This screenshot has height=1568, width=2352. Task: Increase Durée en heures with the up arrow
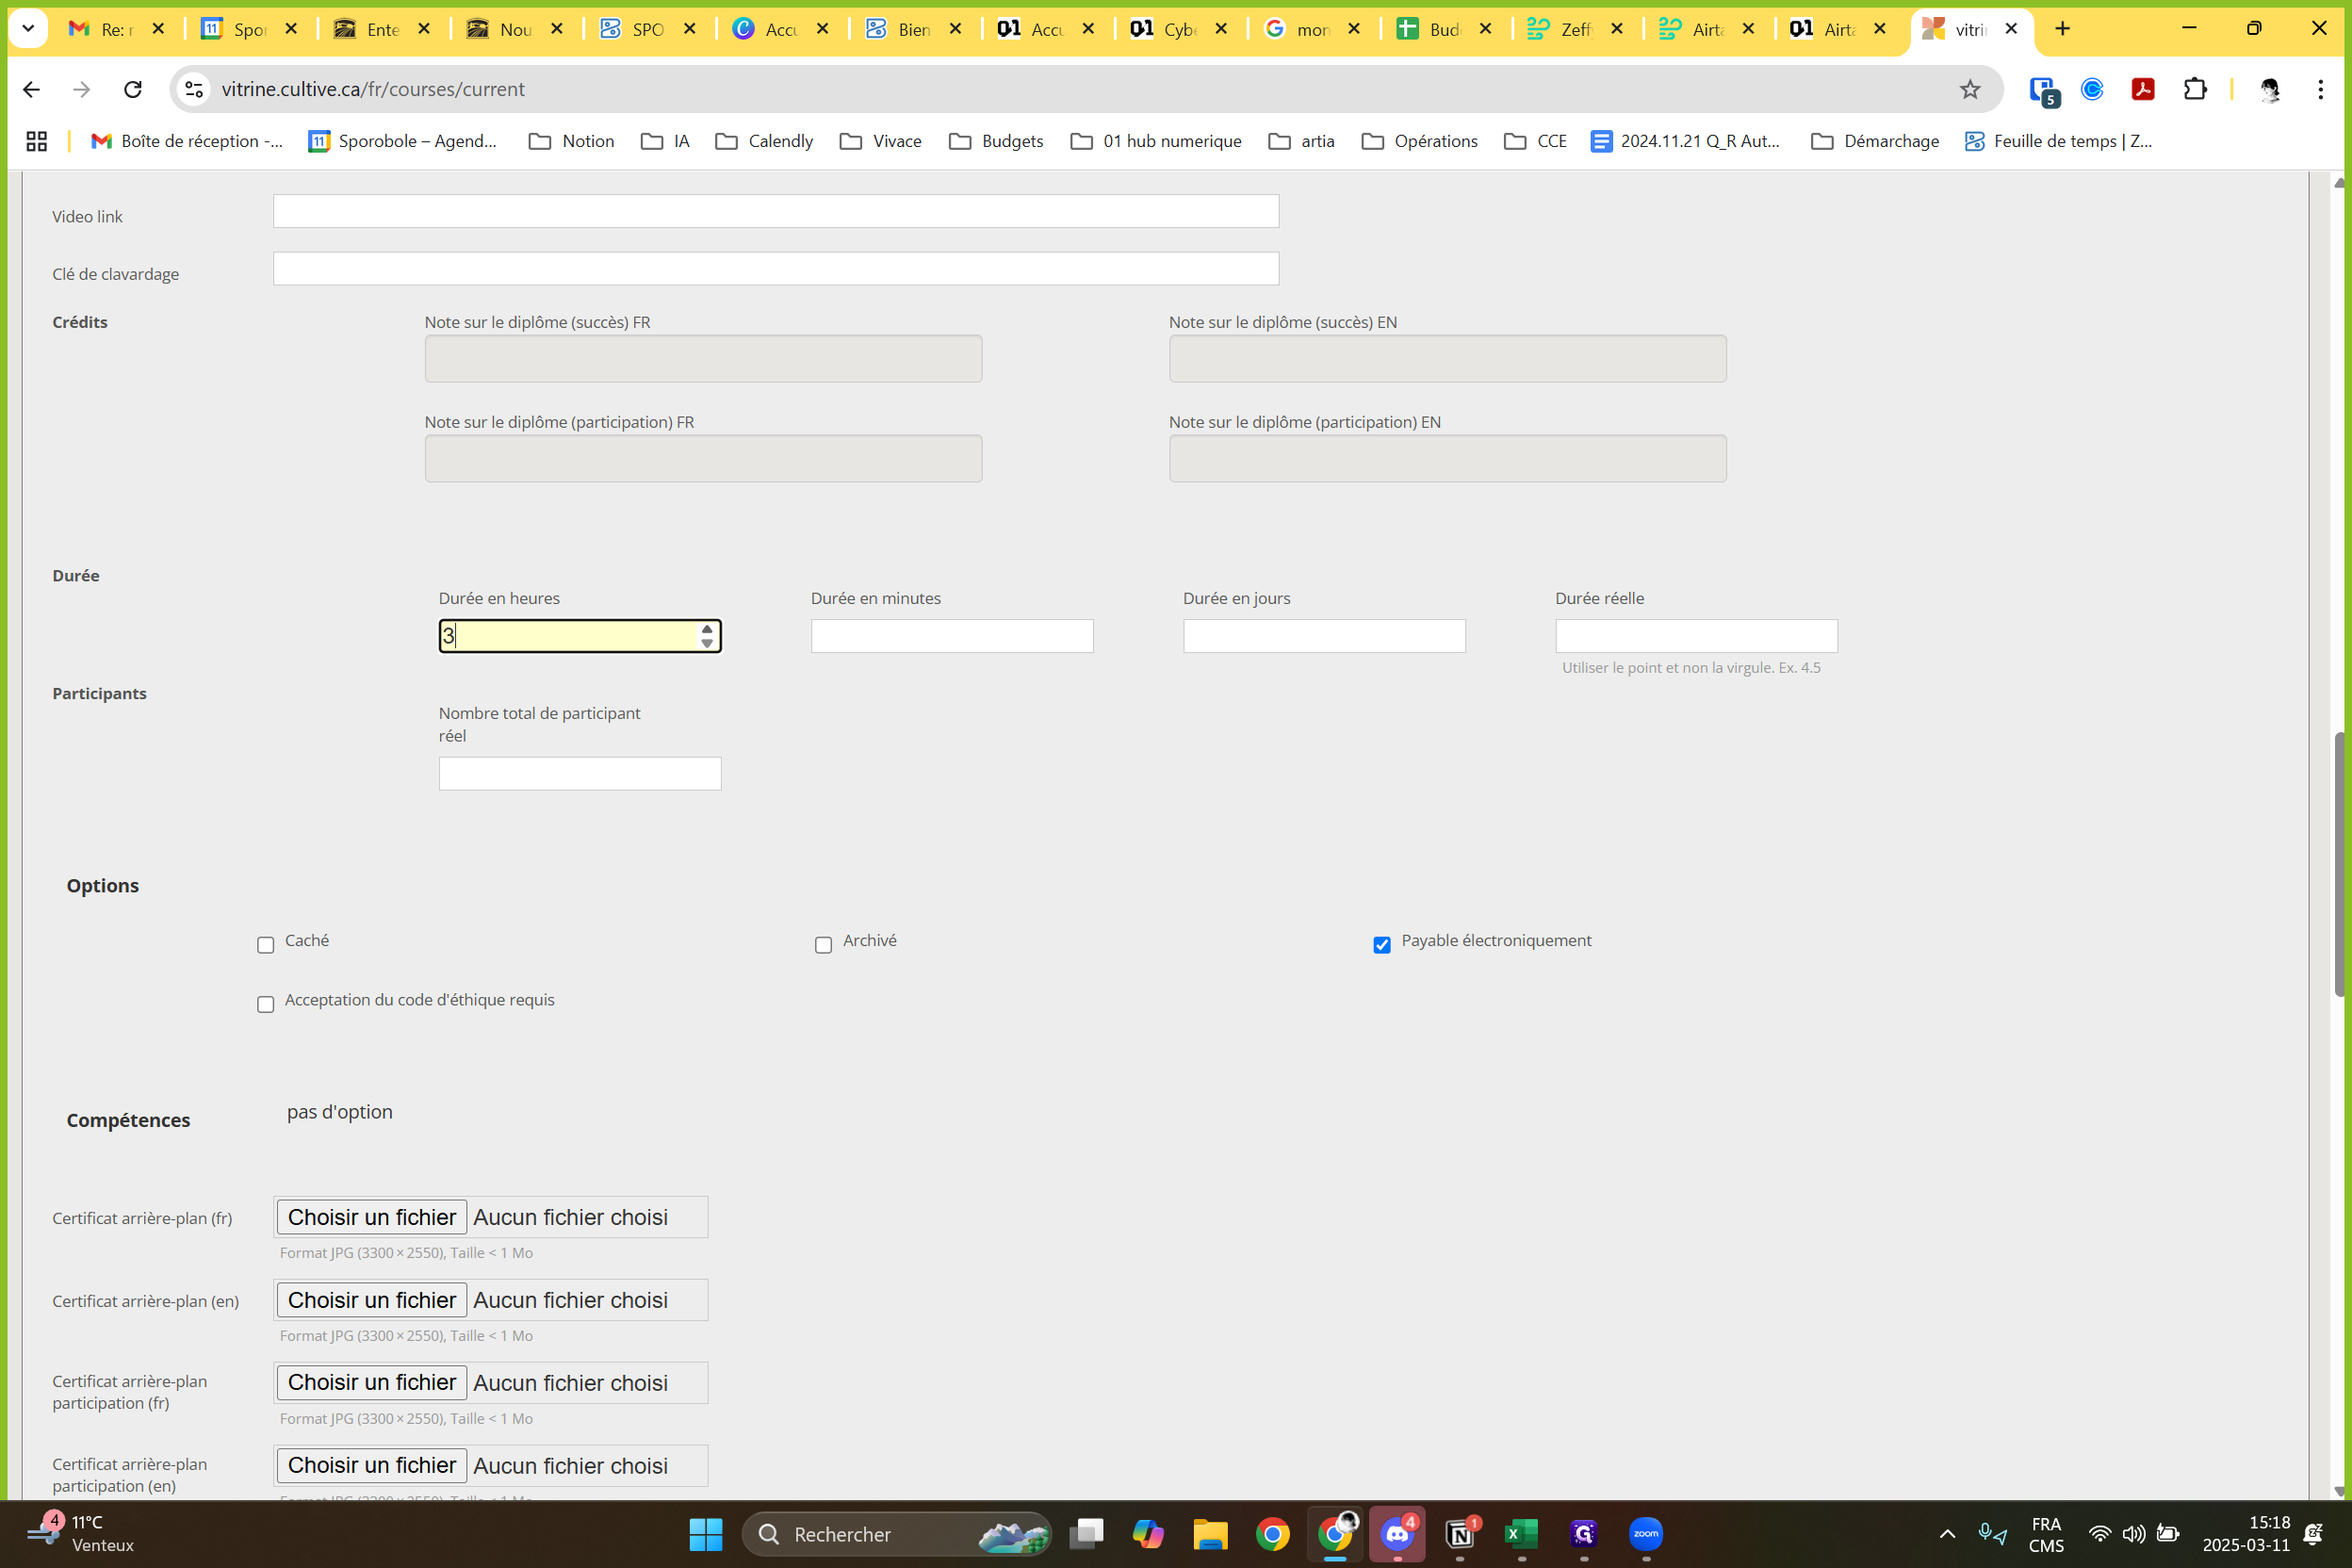[707, 629]
